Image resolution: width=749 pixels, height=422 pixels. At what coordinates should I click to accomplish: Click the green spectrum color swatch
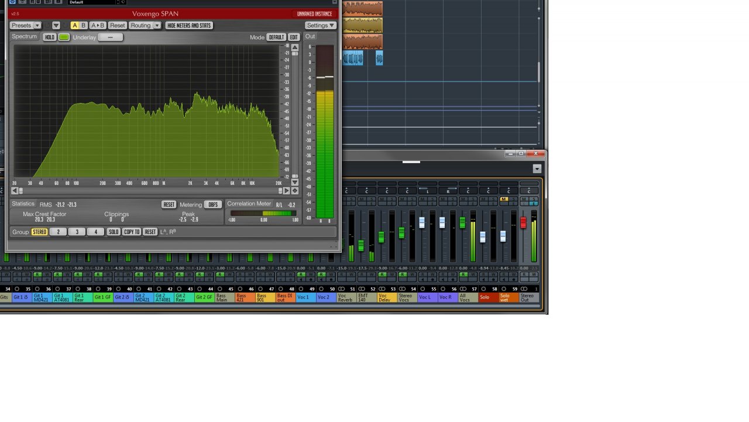coord(64,37)
